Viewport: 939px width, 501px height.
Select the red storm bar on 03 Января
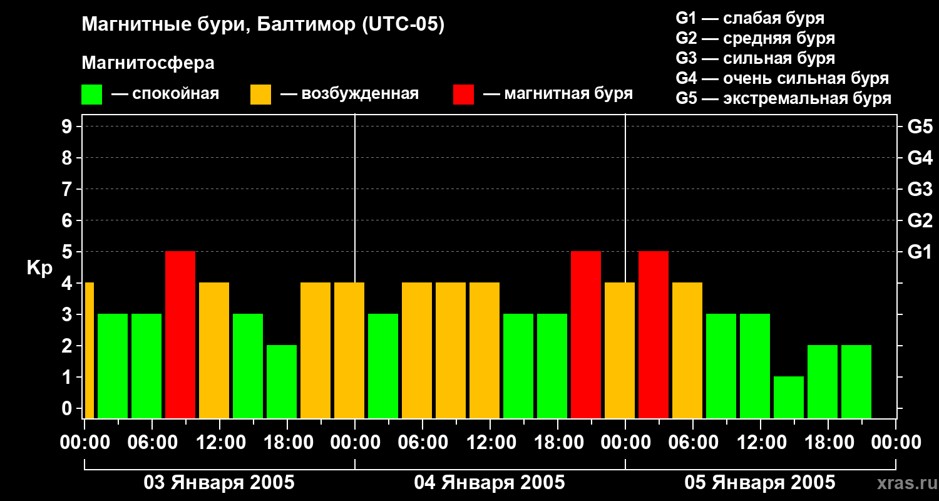coord(180,334)
